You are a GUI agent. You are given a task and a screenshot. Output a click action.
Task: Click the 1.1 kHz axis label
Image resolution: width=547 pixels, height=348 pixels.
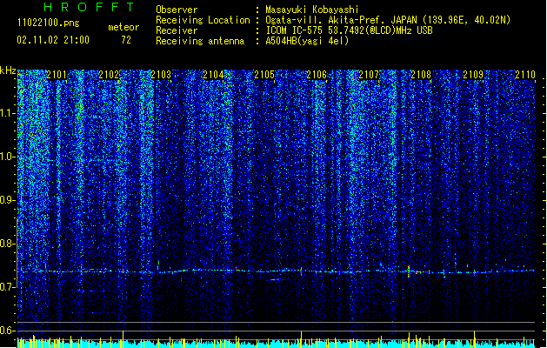(x=8, y=113)
